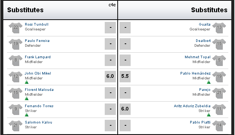Click the left Substitutes header

point(25,10)
